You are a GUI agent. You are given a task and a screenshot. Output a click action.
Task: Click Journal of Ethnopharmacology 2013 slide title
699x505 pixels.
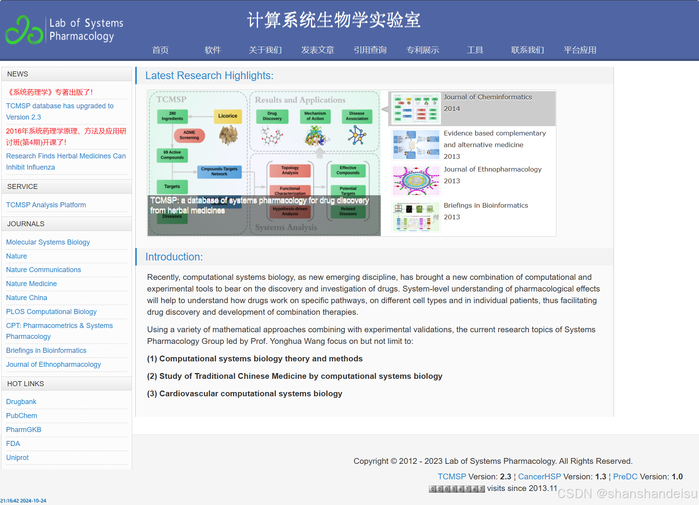[492, 169]
